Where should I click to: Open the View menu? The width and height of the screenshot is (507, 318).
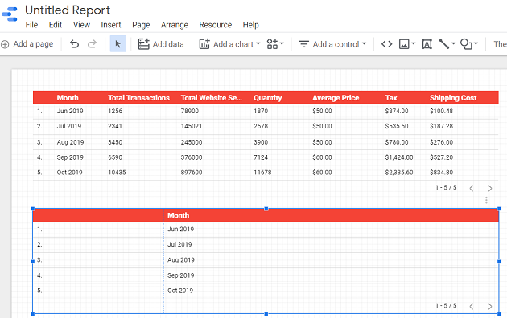point(81,25)
